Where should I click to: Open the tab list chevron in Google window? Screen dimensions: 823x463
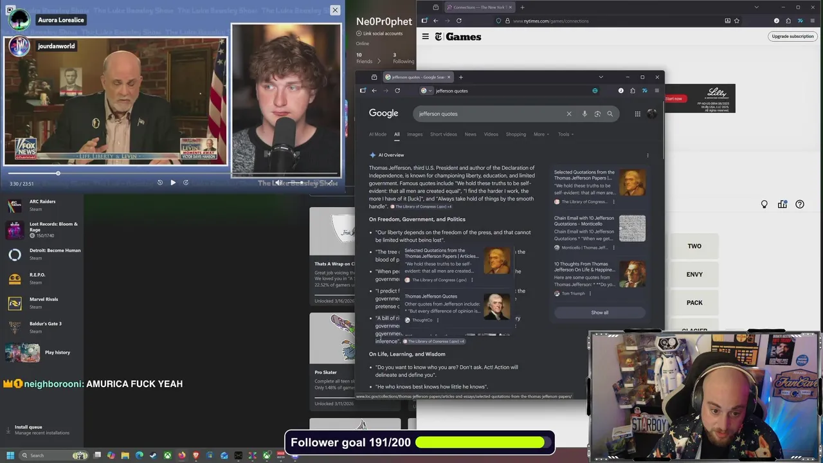pyautogui.click(x=601, y=77)
